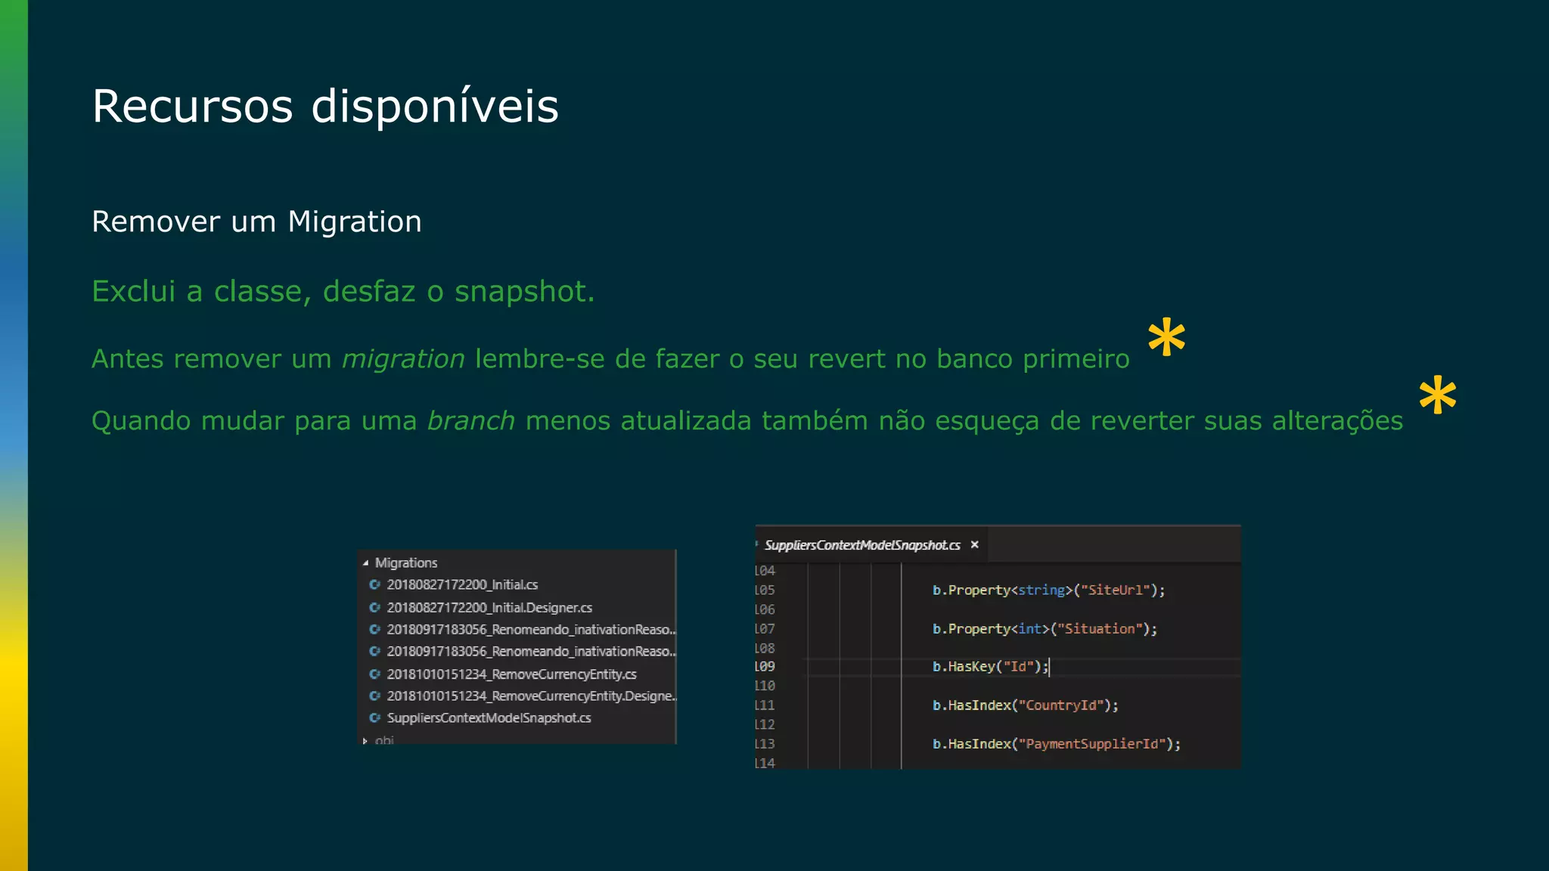Viewport: 1549px width, 871px height.
Task: Select 20181010151234_RemoveCurrencyEntity.cs file
Action: coord(511,674)
